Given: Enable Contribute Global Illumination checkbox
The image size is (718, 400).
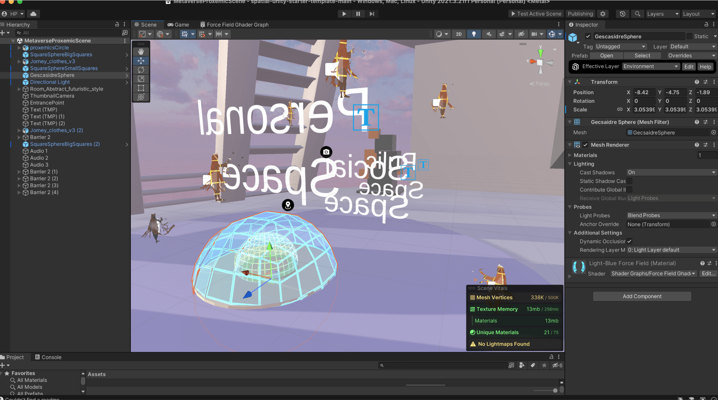Looking at the screenshot, I should click(x=630, y=190).
